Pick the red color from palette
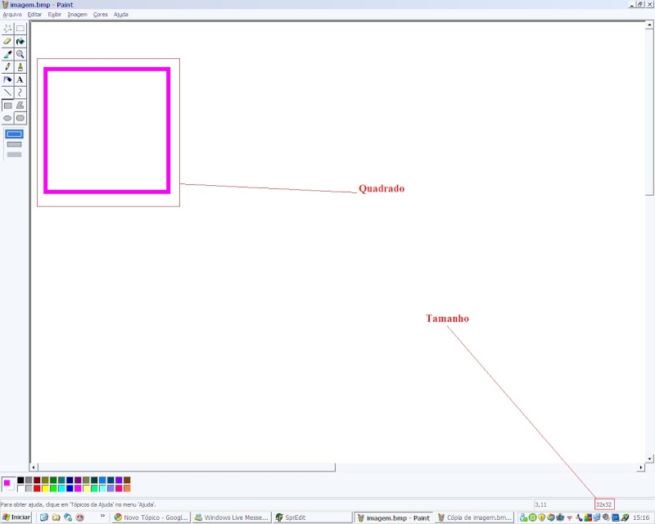The image size is (655, 524). tap(38, 489)
